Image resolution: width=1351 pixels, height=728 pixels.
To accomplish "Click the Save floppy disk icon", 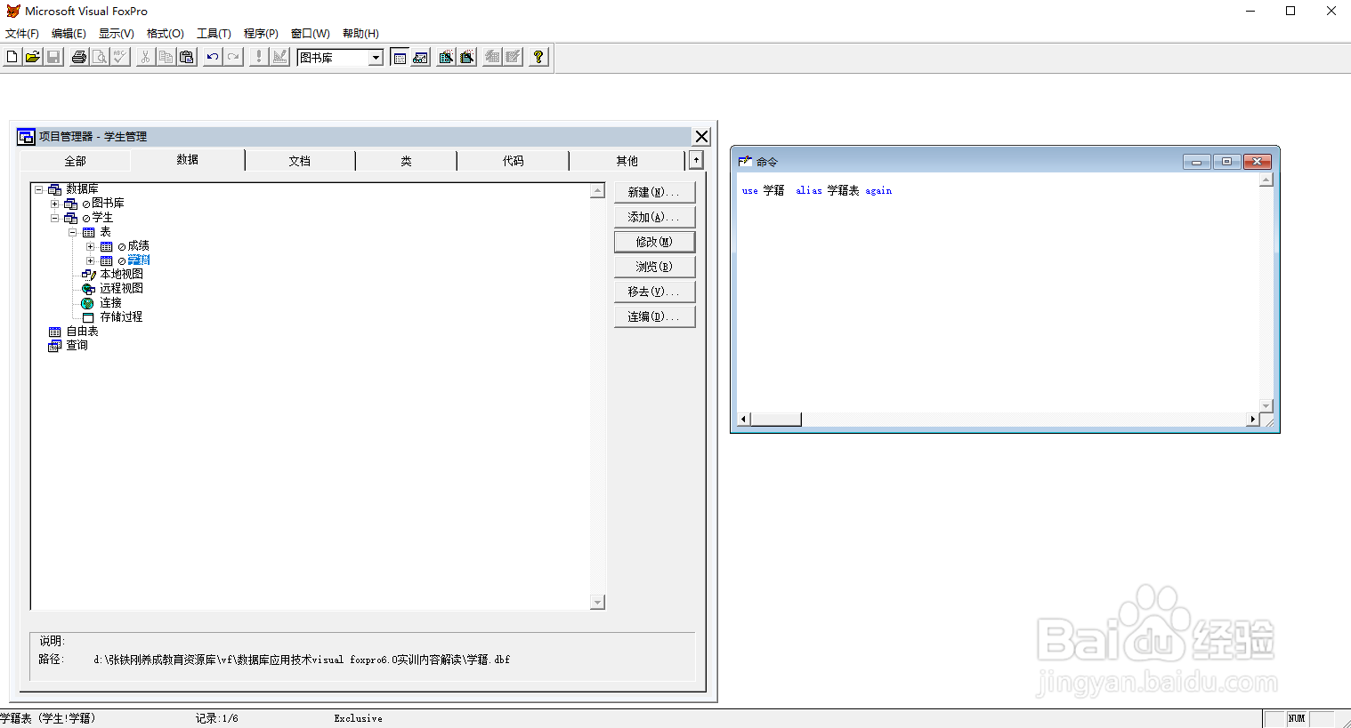I will click(53, 57).
